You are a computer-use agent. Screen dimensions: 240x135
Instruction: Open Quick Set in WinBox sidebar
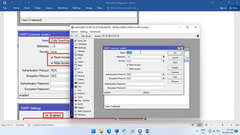(82, 41)
